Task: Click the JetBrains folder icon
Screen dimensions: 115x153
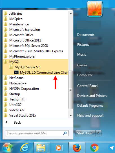Action: click(5, 13)
